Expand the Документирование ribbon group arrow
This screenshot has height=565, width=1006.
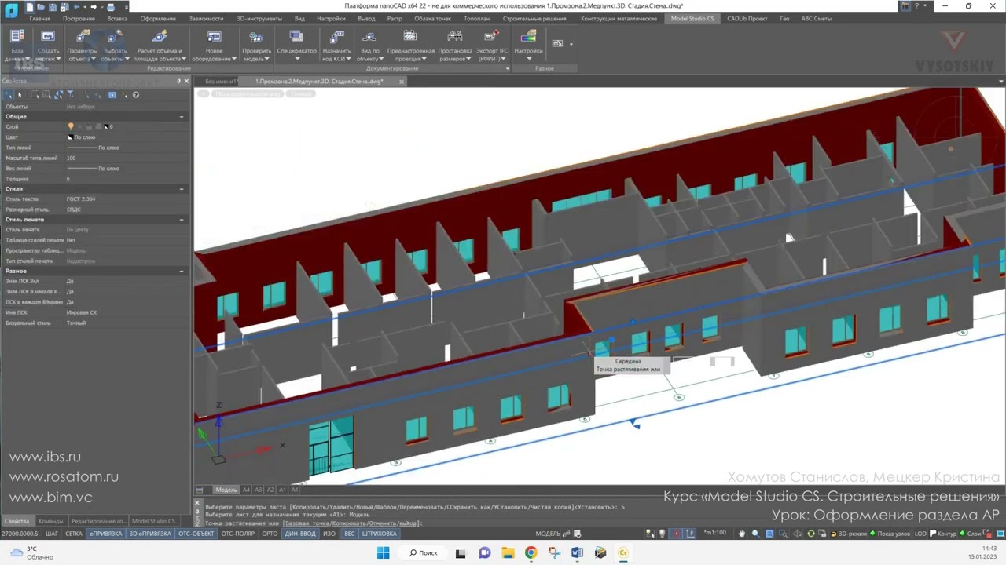point(507,68)
